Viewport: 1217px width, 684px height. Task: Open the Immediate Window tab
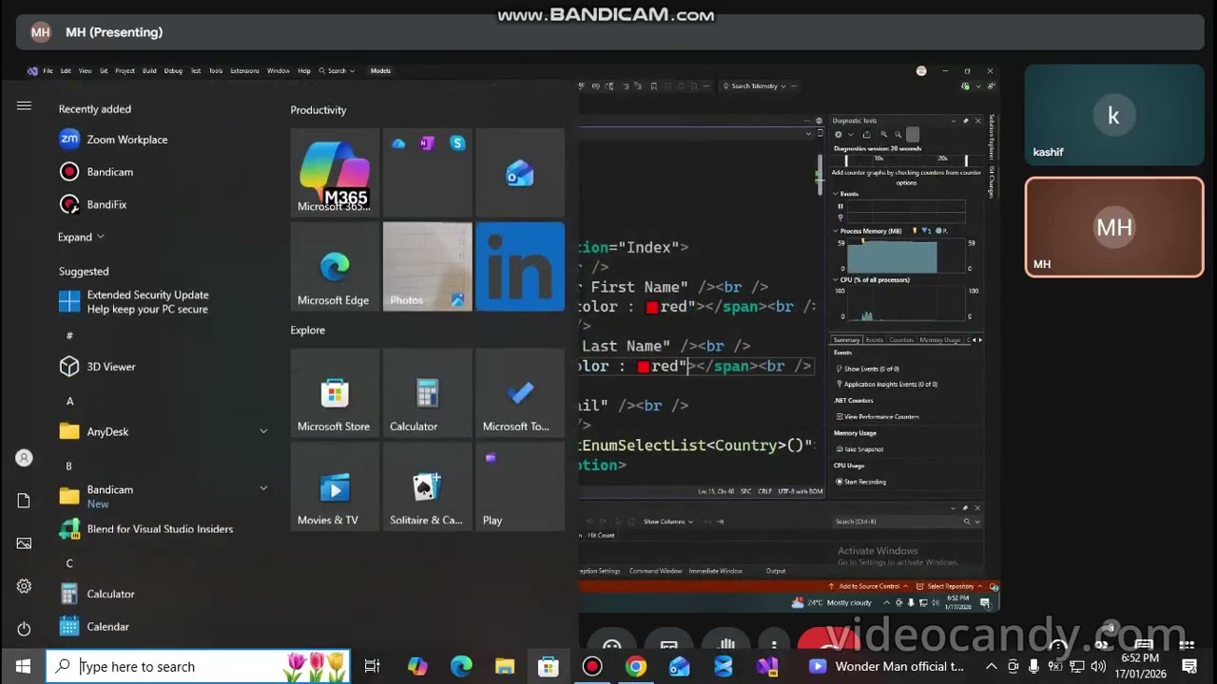pyautogui.click(x=716, y=571)
